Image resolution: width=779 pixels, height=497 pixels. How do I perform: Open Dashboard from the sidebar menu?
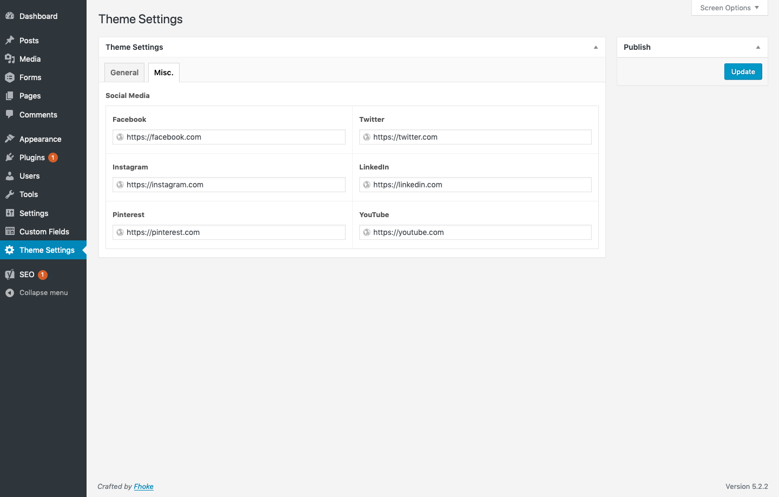(x=43, y=16)
